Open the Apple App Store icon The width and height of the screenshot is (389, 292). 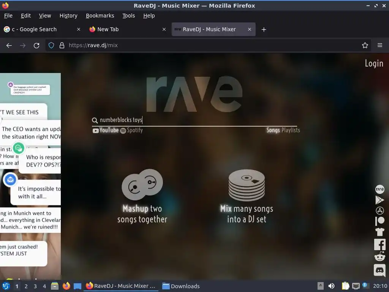(x=380, y=211)
